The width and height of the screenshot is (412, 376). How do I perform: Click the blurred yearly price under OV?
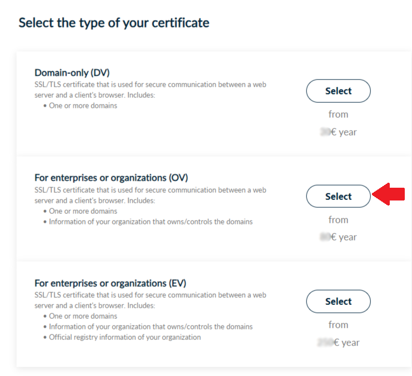click(x=339, y=237)
